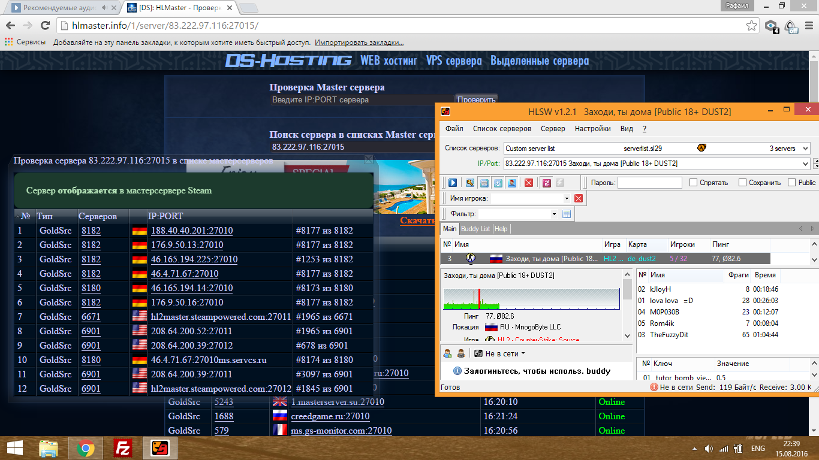This screenshot has width=819, height=460.
Task: Open the Фильтр dropdown
Action: pyautogui.click(x=555, y=214)
